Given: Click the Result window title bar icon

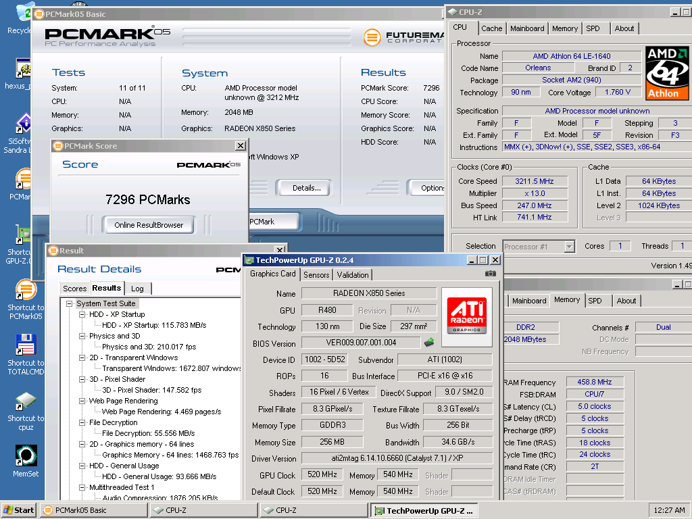Looking at the screenshot, I should (53, 250).
